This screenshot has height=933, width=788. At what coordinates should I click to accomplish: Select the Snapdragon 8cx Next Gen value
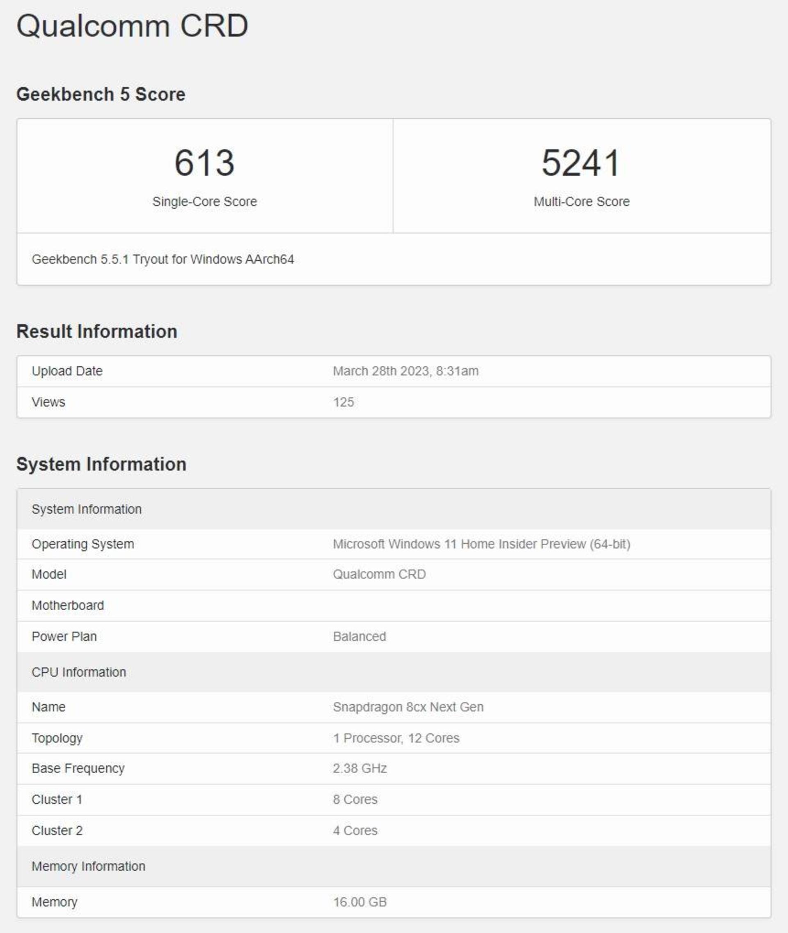click(408, 707)
